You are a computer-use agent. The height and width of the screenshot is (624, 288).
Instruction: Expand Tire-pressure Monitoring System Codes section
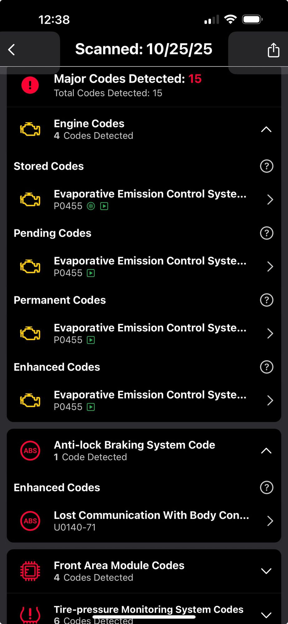coord(266,615)
